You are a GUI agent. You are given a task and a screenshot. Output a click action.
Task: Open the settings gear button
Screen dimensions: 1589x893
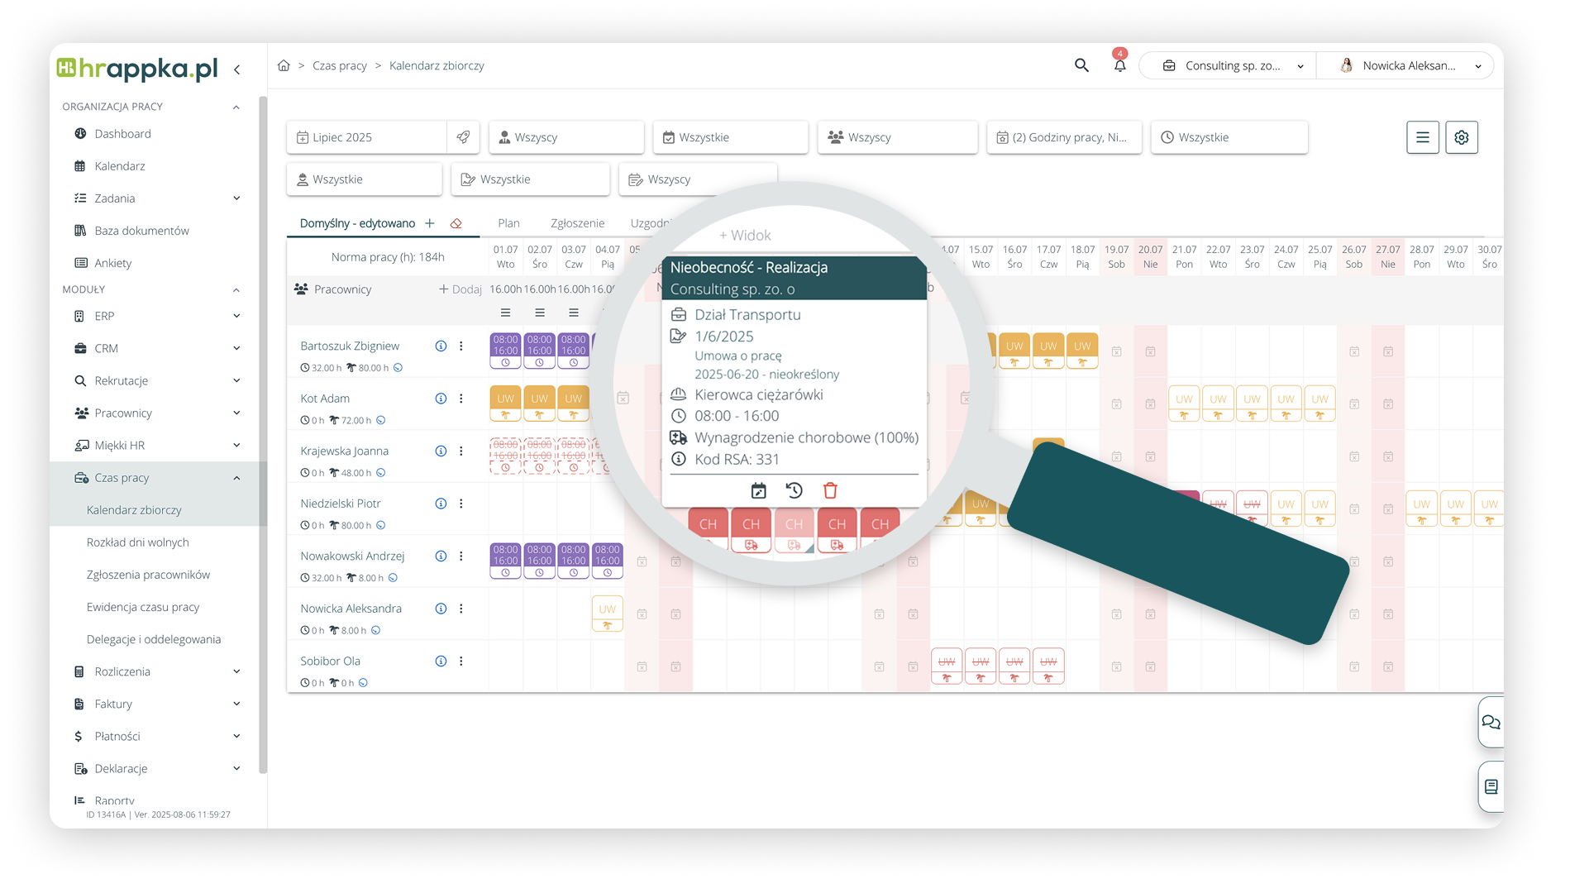pos(1461,137)
